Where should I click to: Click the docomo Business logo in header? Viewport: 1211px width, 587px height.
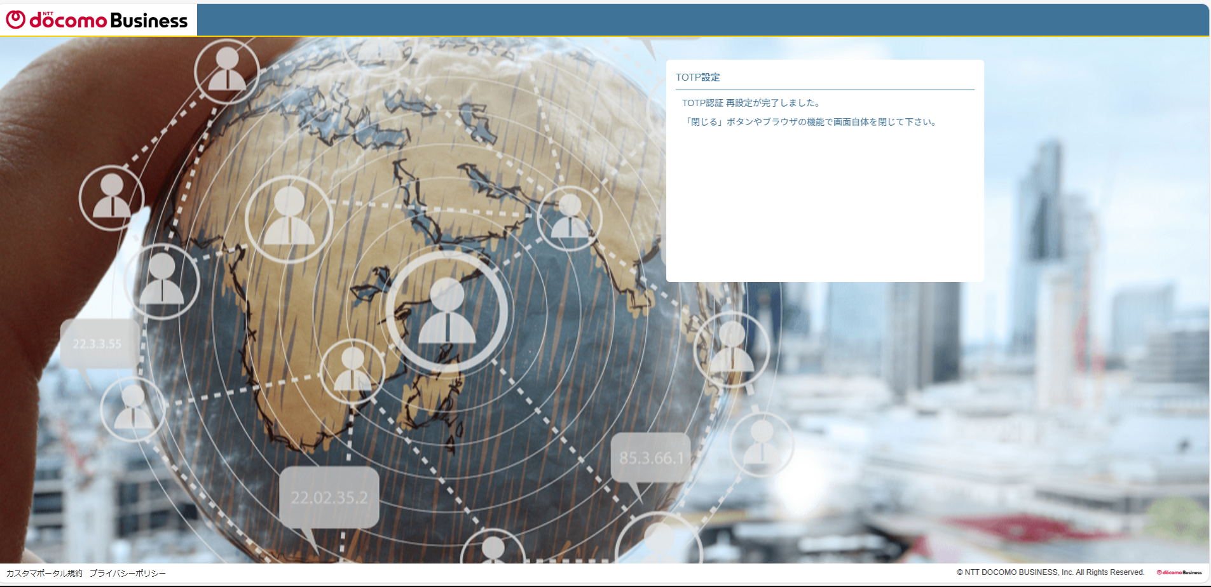(x=97, y=20)
